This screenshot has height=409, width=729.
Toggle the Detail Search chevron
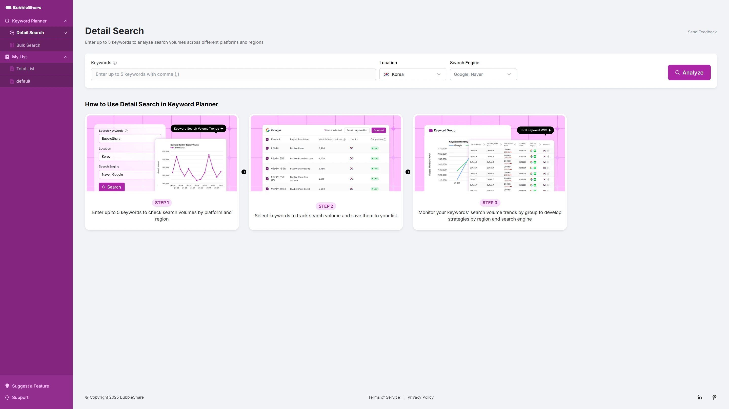point(66,33)
